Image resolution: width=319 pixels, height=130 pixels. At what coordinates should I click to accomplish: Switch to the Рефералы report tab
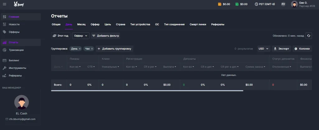click(x=218, y=24)
